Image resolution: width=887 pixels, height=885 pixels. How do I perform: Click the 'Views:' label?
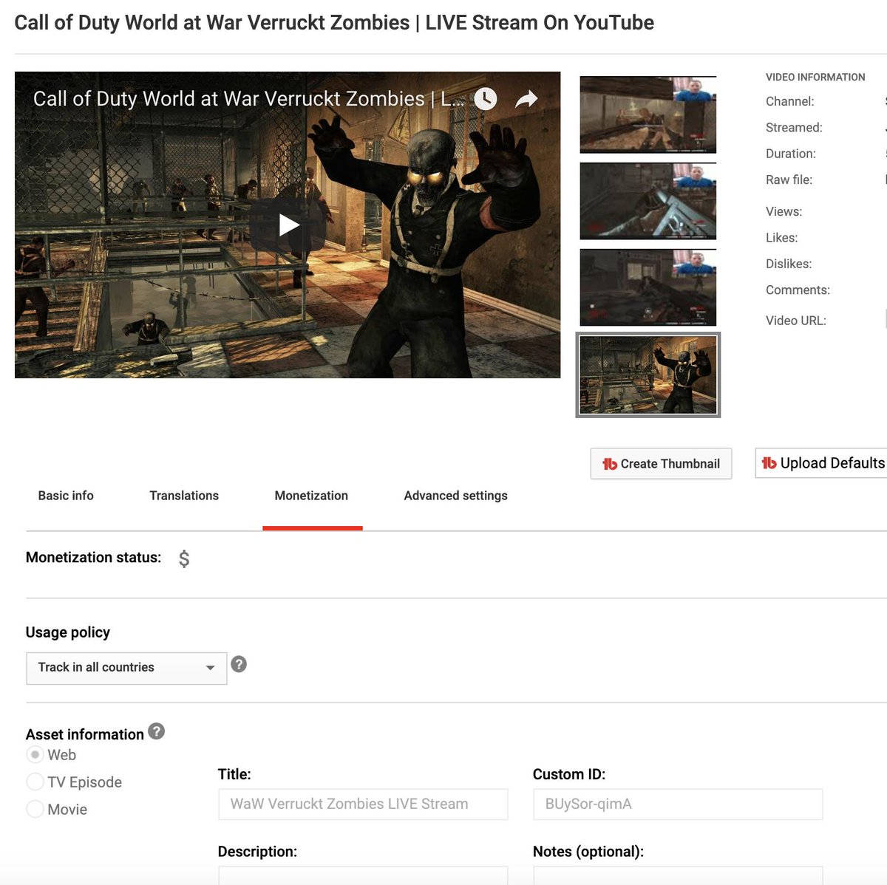pyautogui.click(x=784, y=212)
